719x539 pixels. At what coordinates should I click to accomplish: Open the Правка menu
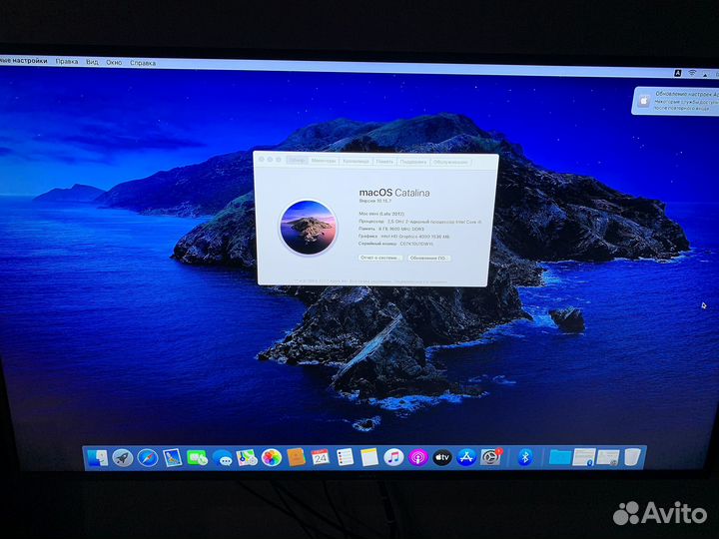(x=67, y=61)
